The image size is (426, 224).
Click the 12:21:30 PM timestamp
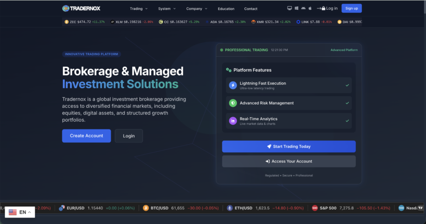pos(279,50)
